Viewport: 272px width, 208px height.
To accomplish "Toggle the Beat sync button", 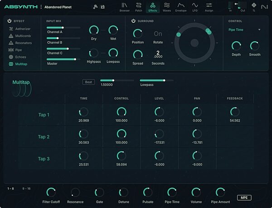I will (x=88, y=82).
